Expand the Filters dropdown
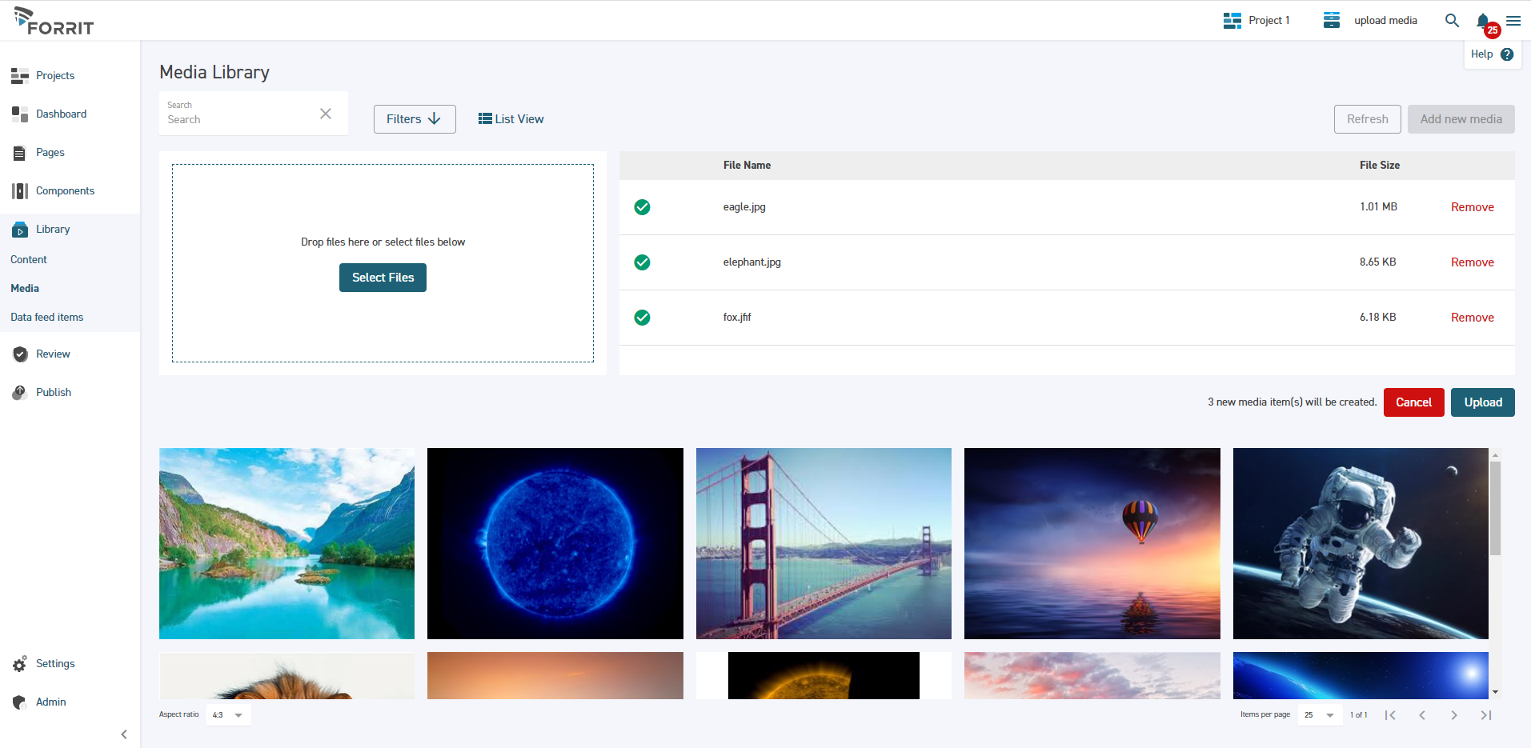 (x=414, y=118)
